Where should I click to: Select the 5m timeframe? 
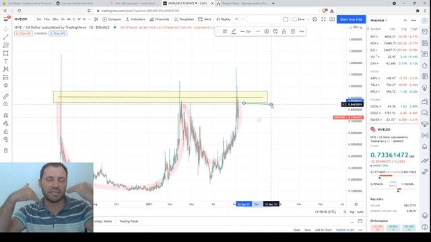[x=39, y=19]
